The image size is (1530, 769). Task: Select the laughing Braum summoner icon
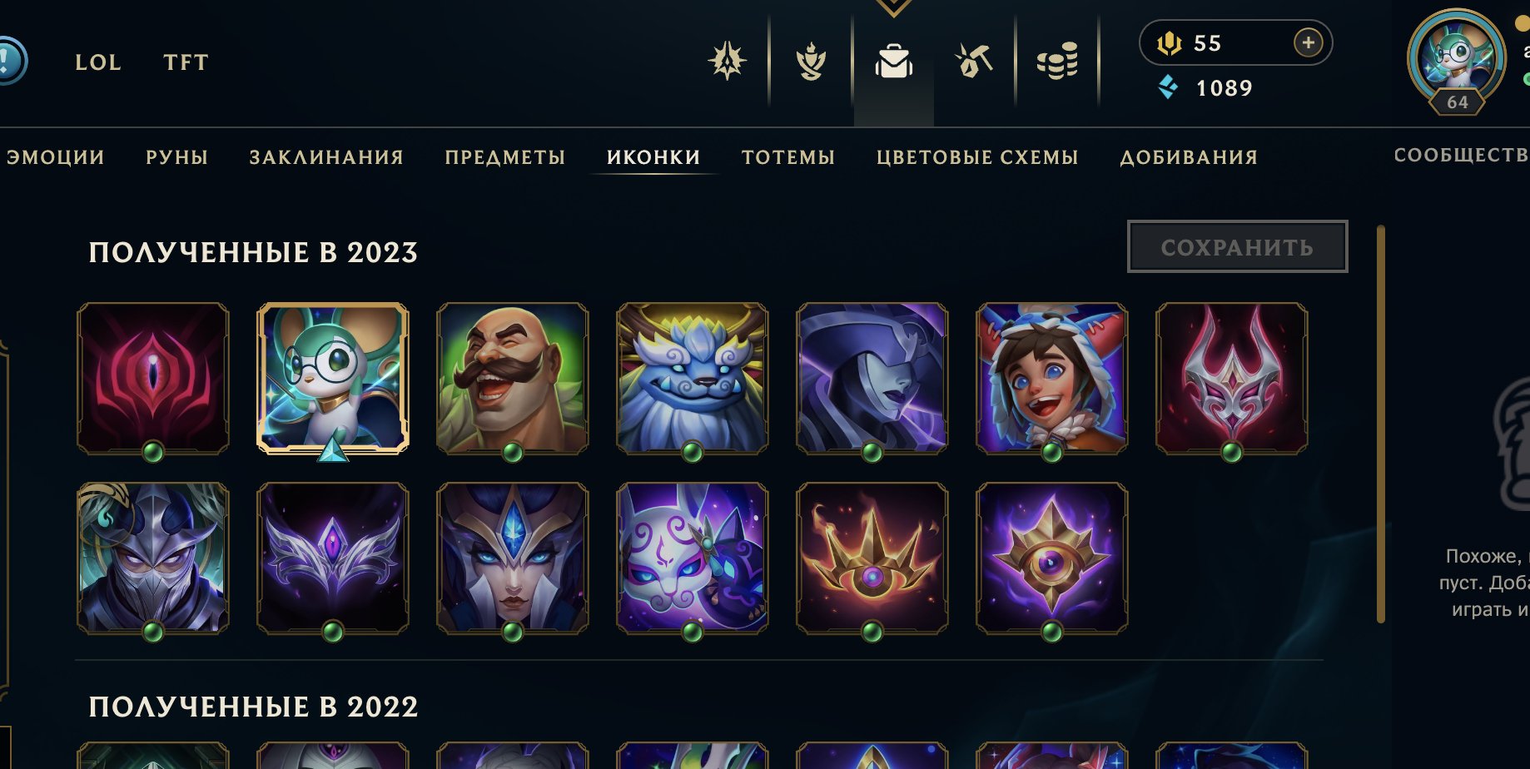[x=513, y=379]
